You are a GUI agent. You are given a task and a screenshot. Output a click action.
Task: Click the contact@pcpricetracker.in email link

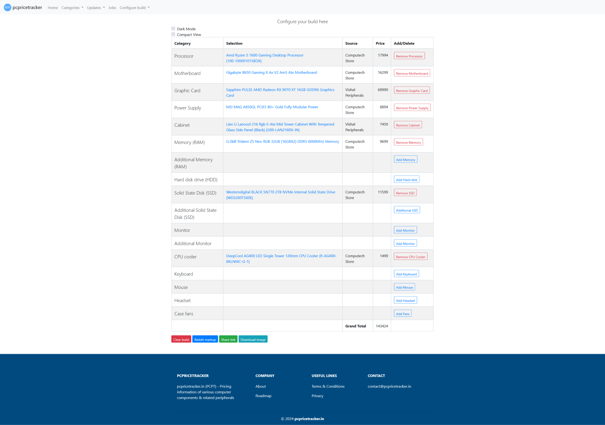click(389, 386)
